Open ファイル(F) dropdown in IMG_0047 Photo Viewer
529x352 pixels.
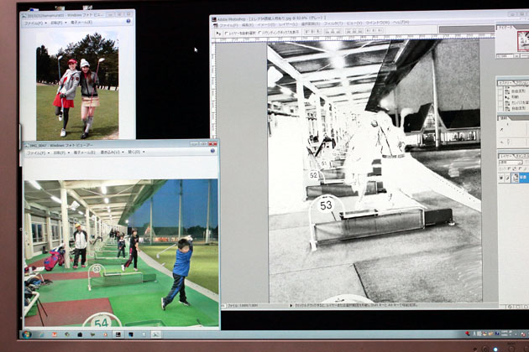(x=38, y=153)
